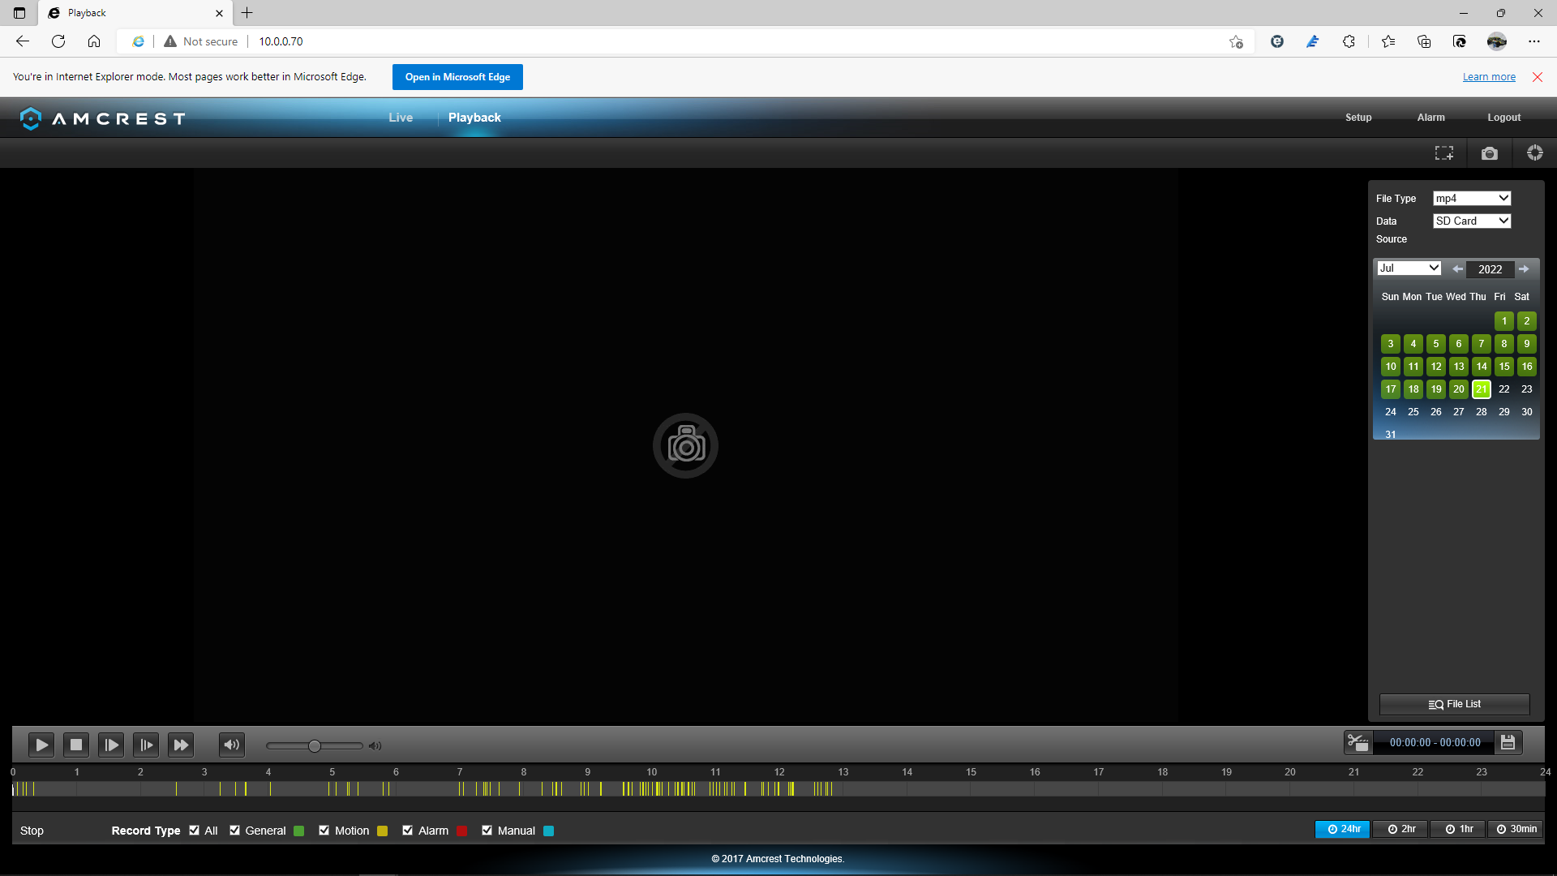Set timeline zoom to 2hr
This screenshot has height=876, width=1557.
[1400, 829]
